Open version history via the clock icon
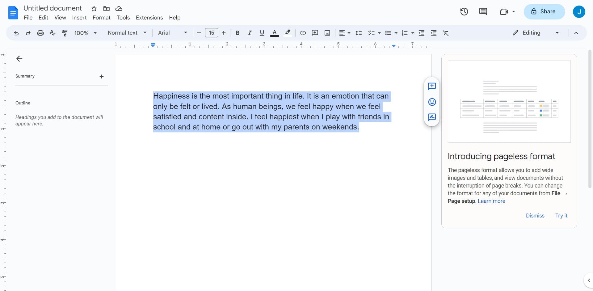 click(464, 11)
